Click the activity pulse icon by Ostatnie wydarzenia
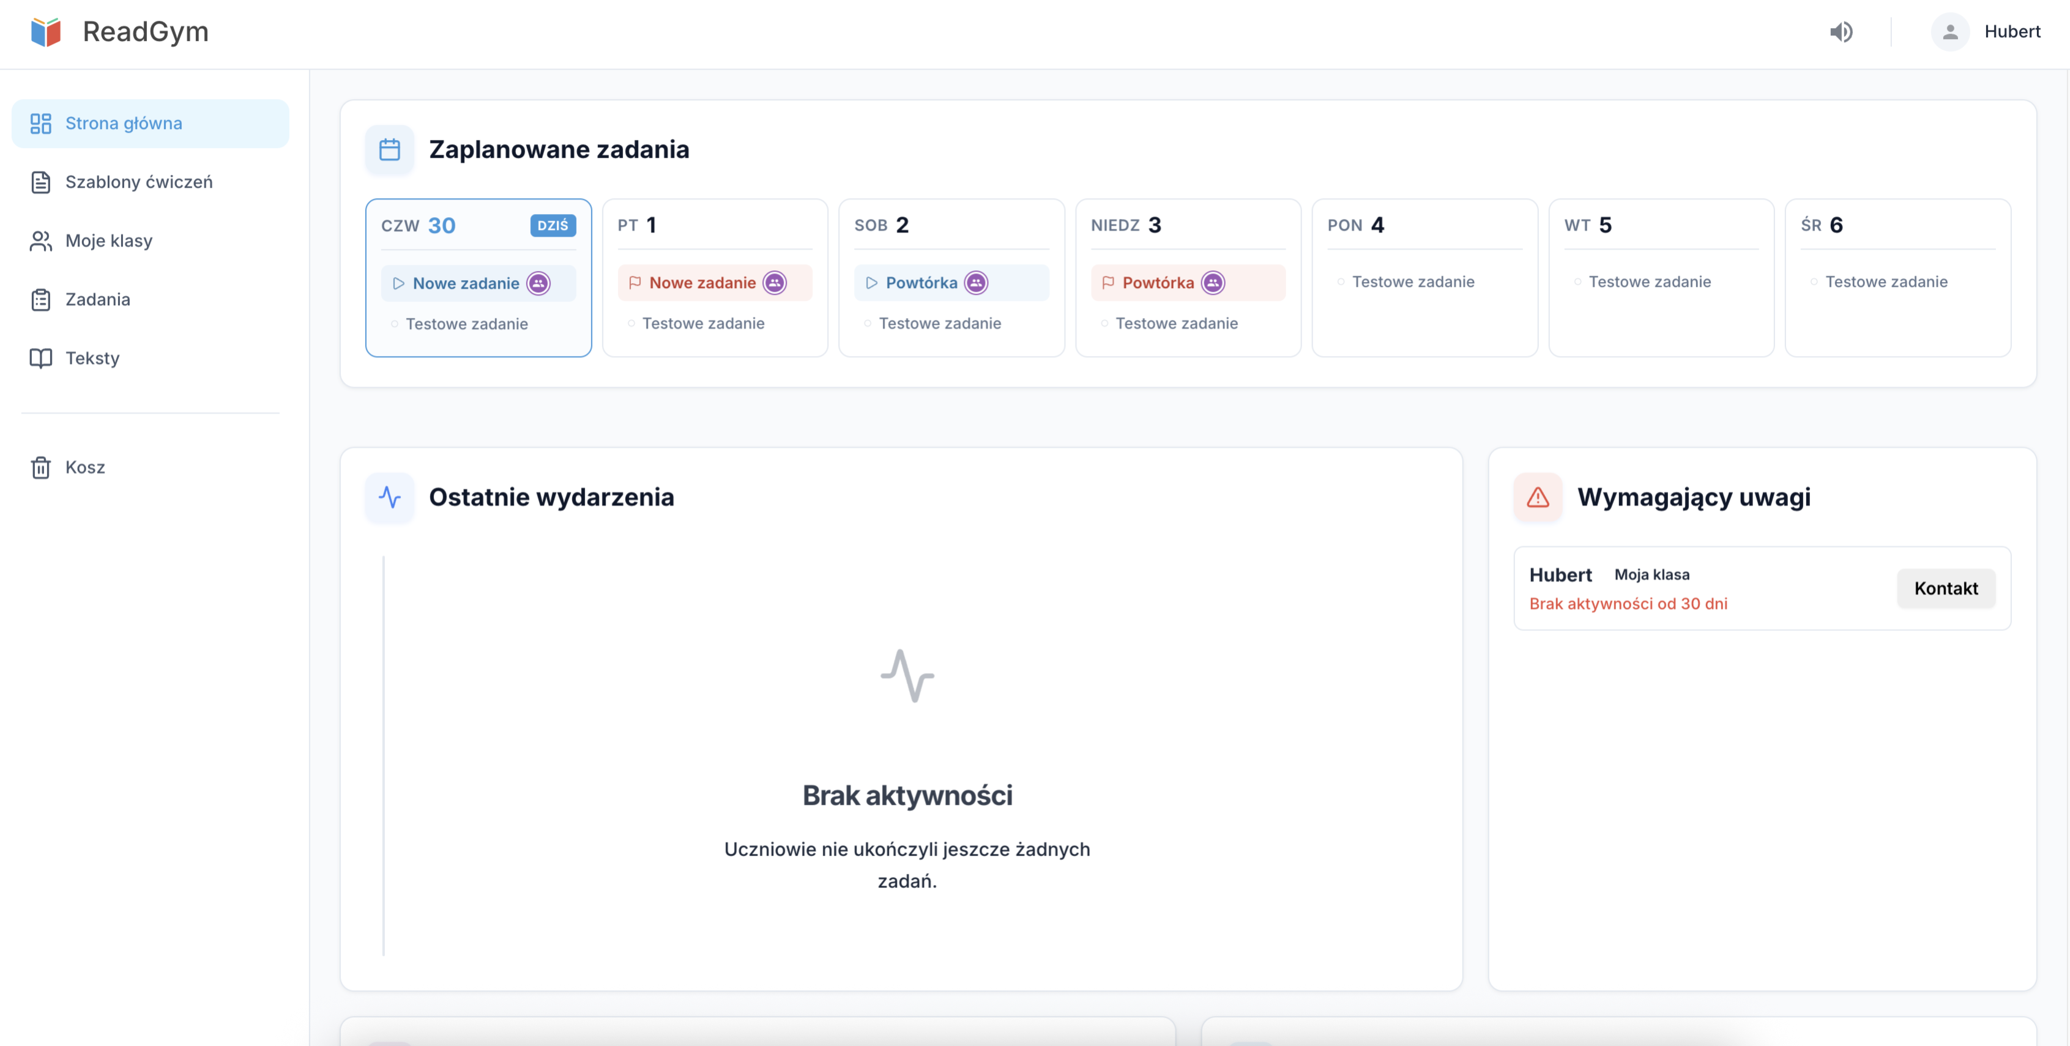 coord(390,497)
